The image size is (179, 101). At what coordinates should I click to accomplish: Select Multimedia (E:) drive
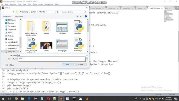pyautogui.click(x=12, y=45)
